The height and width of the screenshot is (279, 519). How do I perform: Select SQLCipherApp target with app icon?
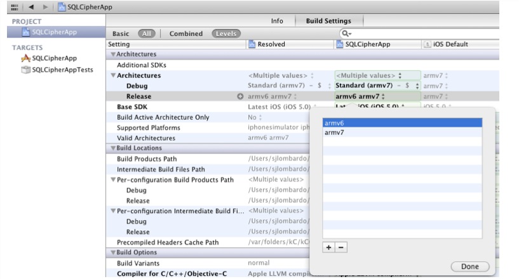click(x=49, y=58)
